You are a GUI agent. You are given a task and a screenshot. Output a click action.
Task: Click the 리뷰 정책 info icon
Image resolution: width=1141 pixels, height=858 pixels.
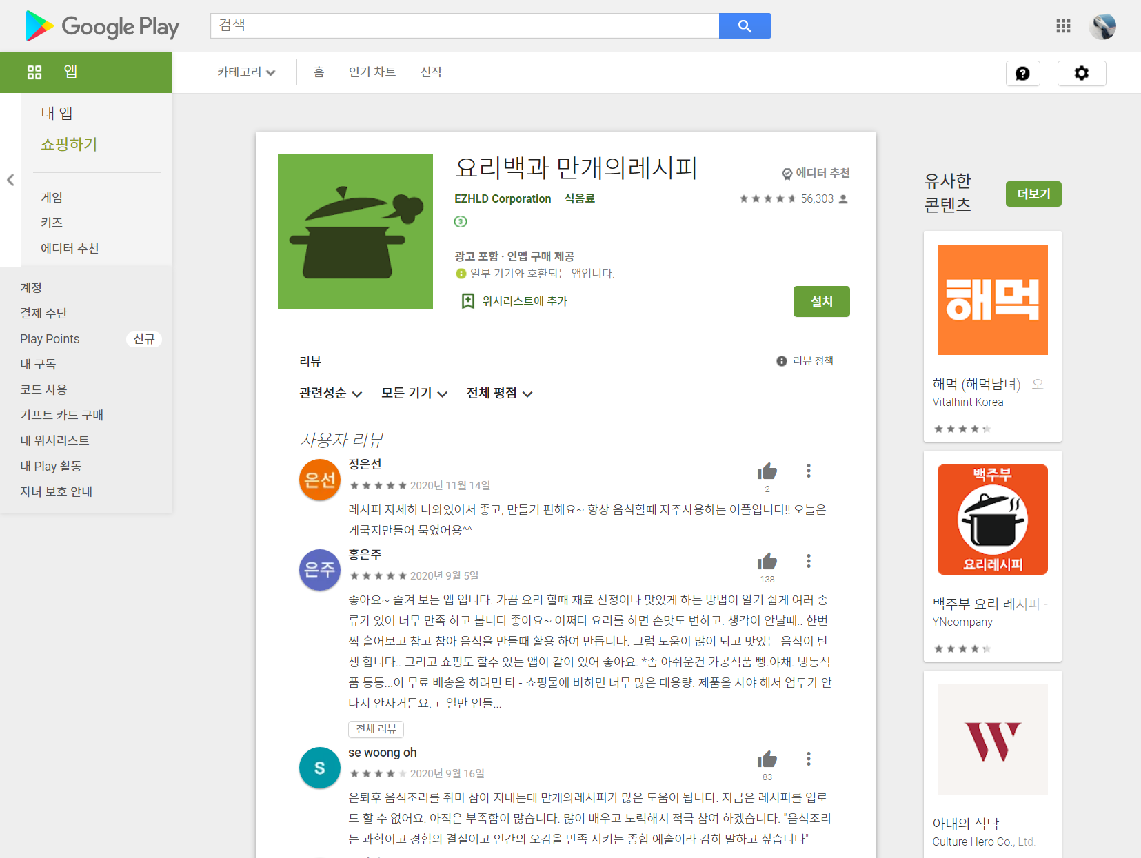pyautogui.click(x=782, y=361)
